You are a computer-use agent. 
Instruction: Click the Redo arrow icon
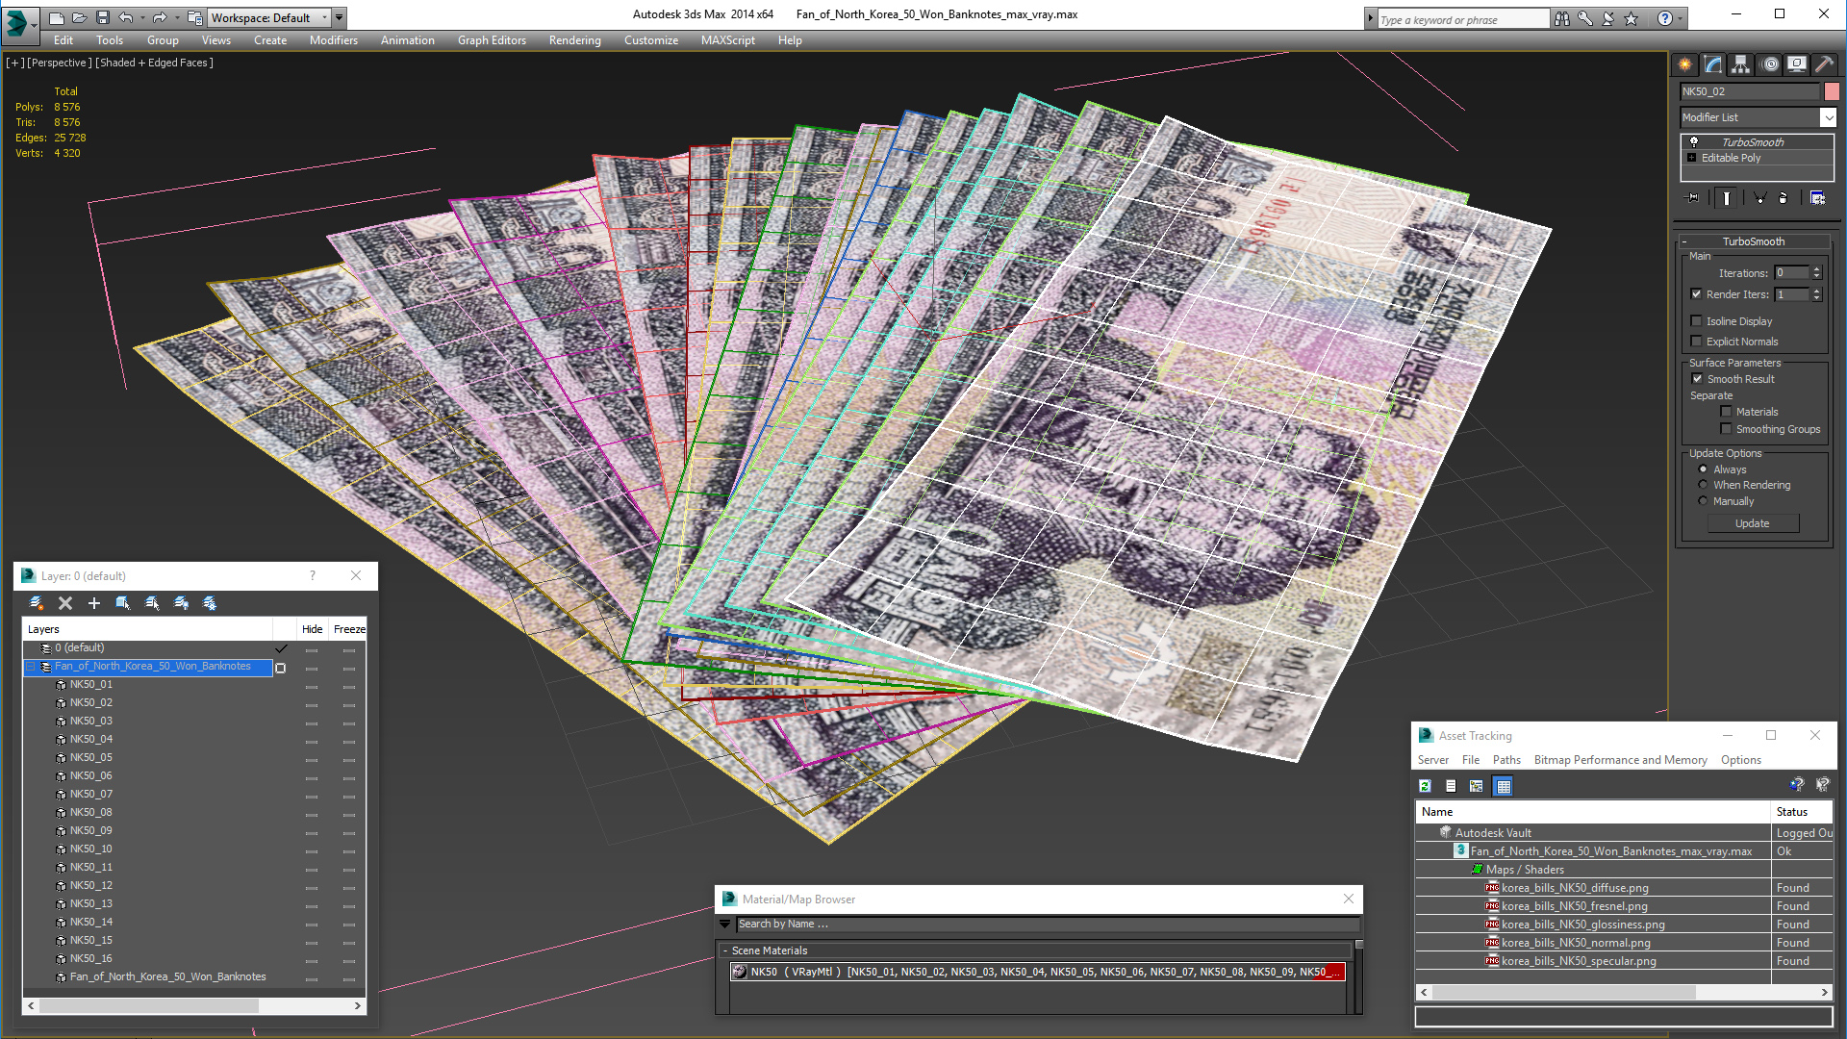tap(160, 17)
